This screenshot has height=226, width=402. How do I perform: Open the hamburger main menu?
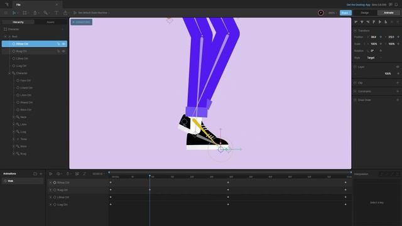[6, 13]
